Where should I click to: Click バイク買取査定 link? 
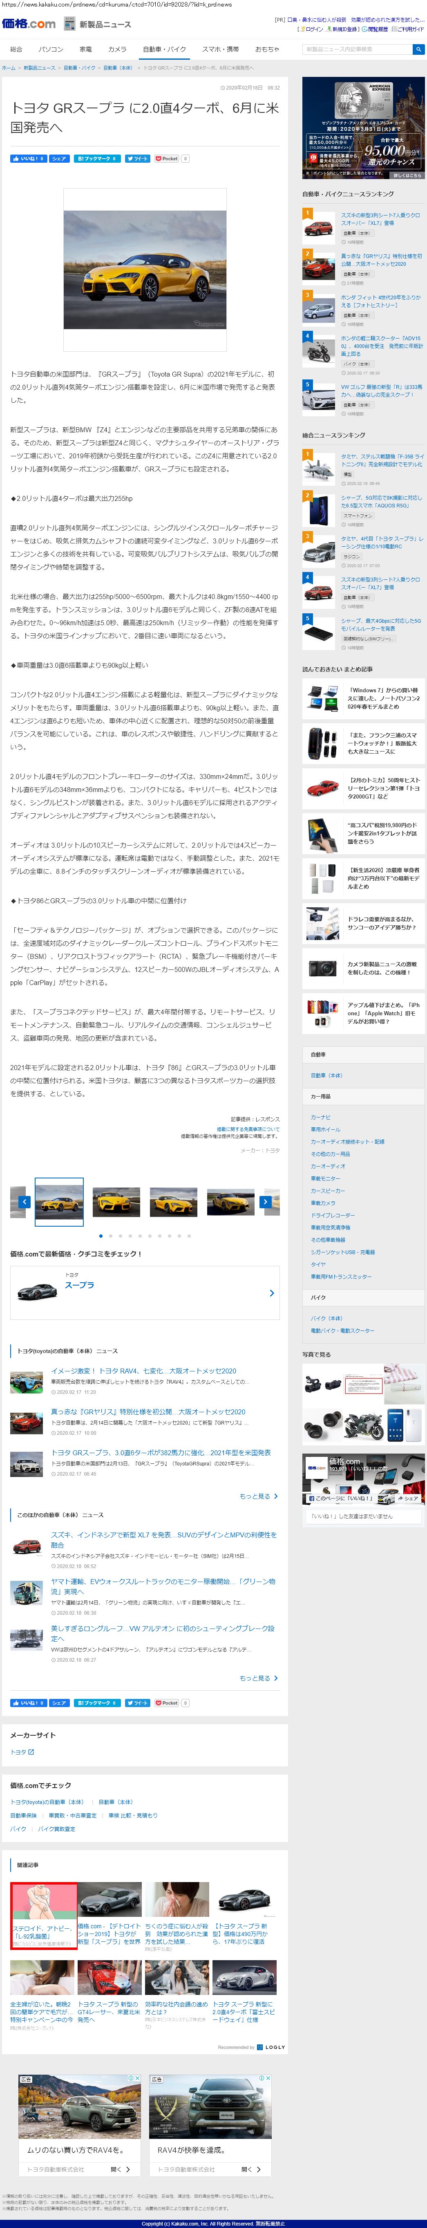point(57,1829)
